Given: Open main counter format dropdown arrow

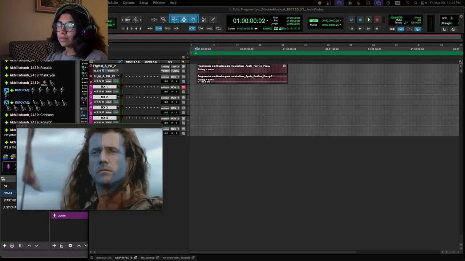Looking at the screenshot, I should point(267,20).
